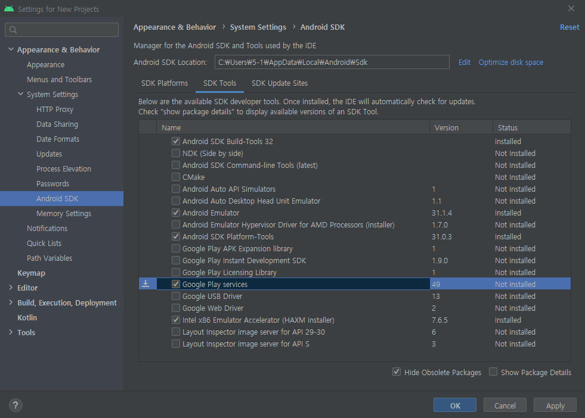The width and height of the screenshot is (585, 418).
Task: Sort by the Status column header
Action: pyautogui.click(x=532, y=127)
